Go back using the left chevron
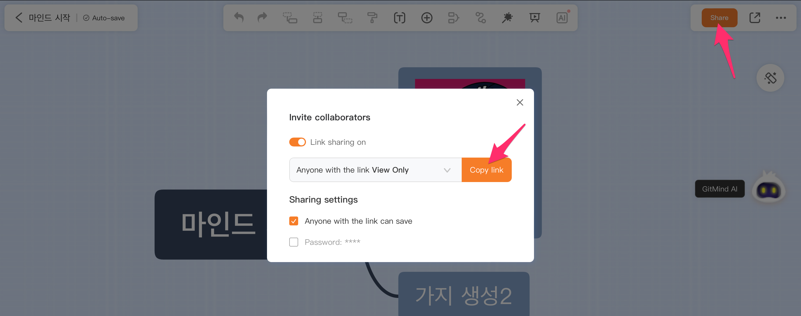This screenshot has width=801, height=316. click(x=19, y=18)
